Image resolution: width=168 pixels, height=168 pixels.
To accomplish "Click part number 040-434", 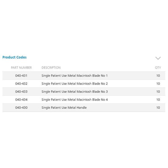I will 21,100.
